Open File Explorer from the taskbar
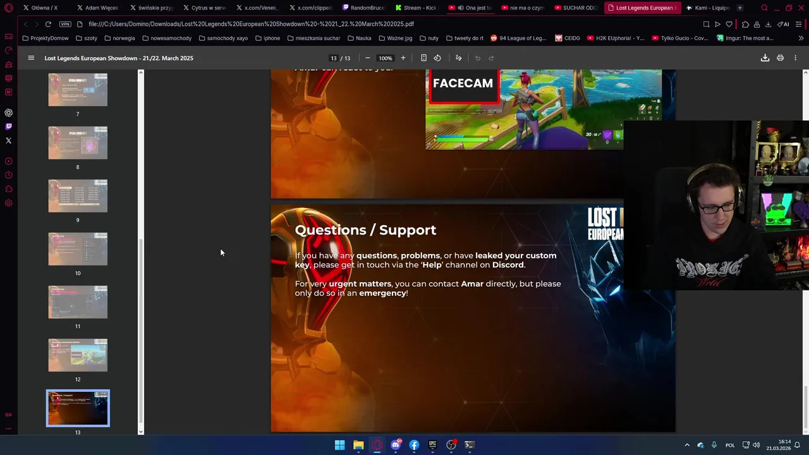 coord(358,445)
